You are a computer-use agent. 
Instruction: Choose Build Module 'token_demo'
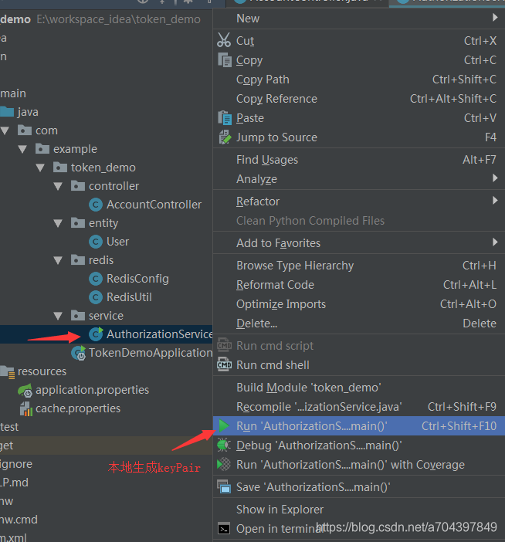[359, 388]
